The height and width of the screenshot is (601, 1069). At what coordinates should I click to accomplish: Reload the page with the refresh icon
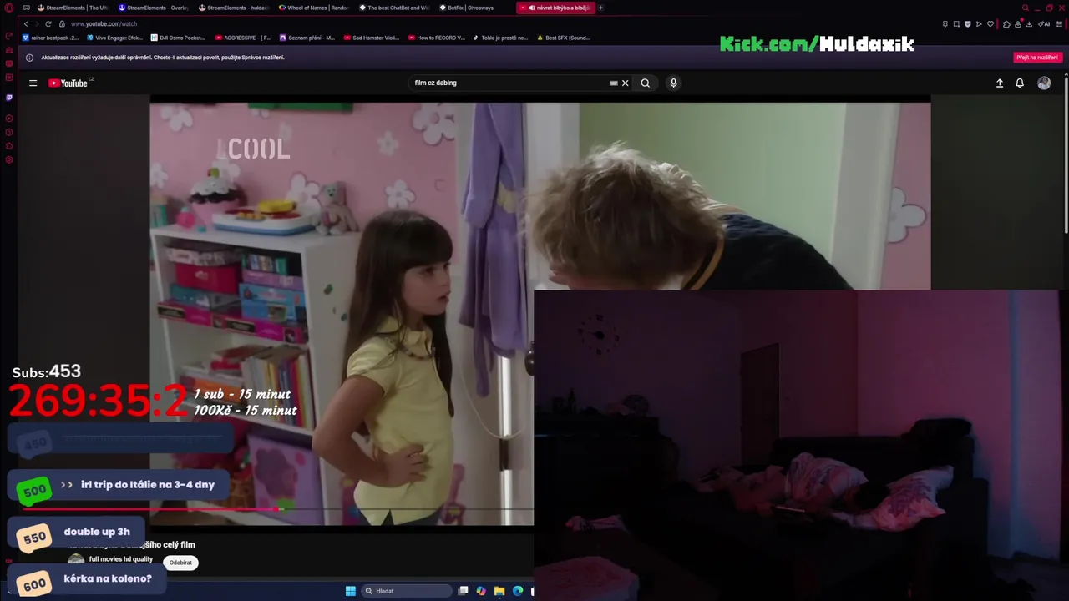click(48, 23)
